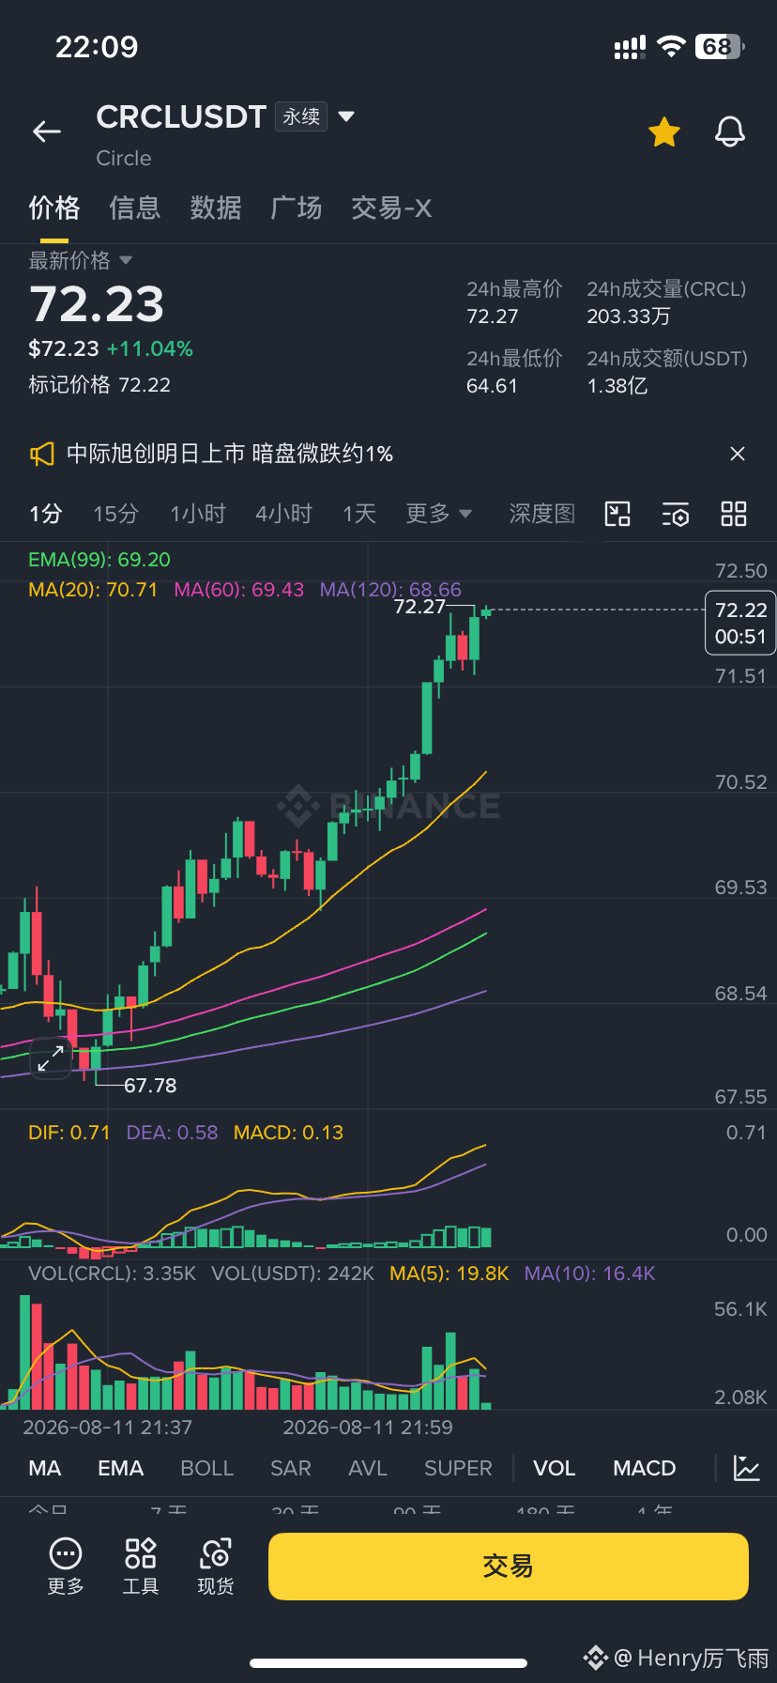777x1683 pixels.
Task: Tap the 永续 contract type tag
Action: pos(301,116)
